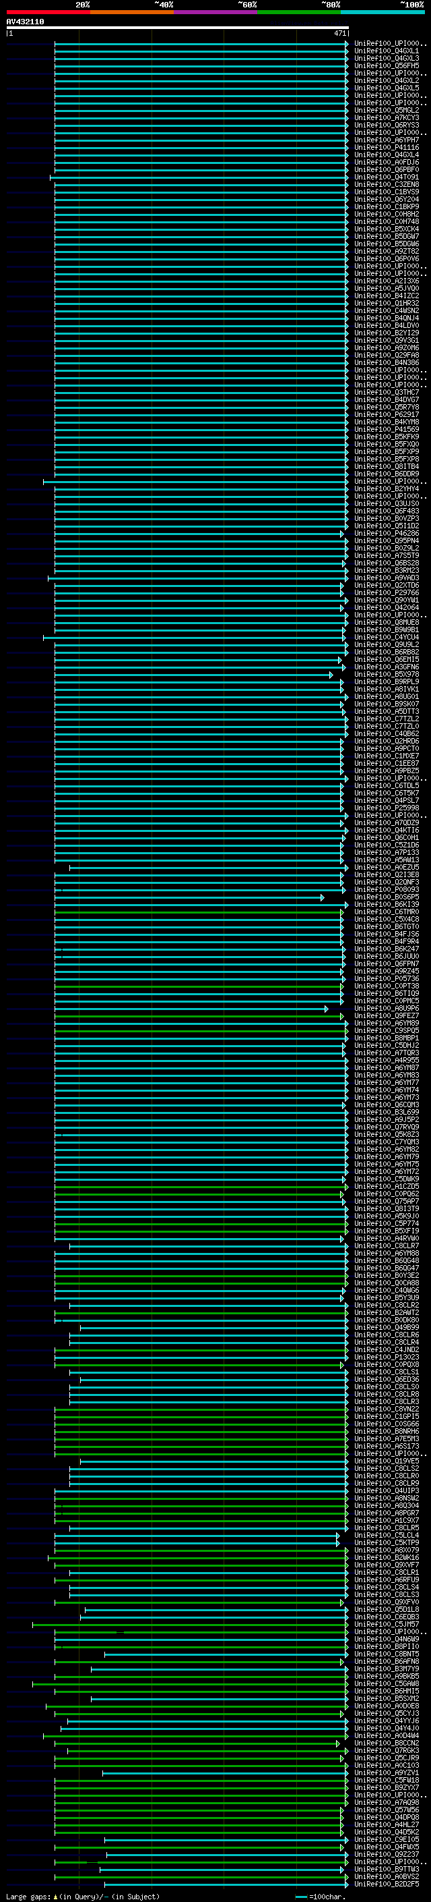Image resolution: width=431 pixels, height=1902 pixels.
Task: Select the UniRef100_Q4T091 label
Action: click(x=387, y=177)
